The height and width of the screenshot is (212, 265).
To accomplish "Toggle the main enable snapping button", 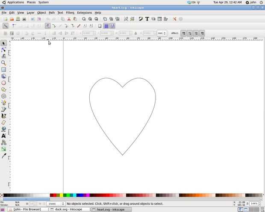I will pyautogui.click(x=6, y=26).
